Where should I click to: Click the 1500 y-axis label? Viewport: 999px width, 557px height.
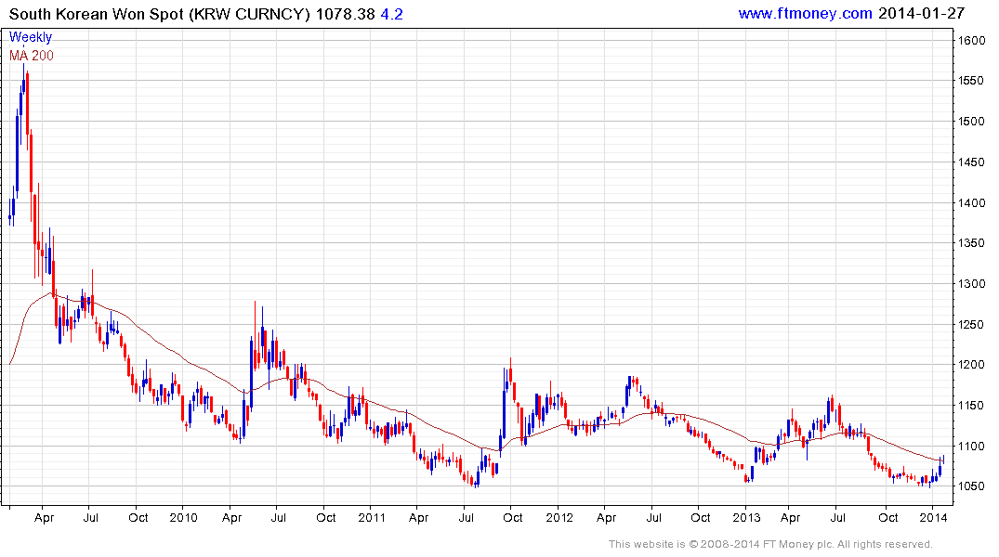[x=972, y=121]
